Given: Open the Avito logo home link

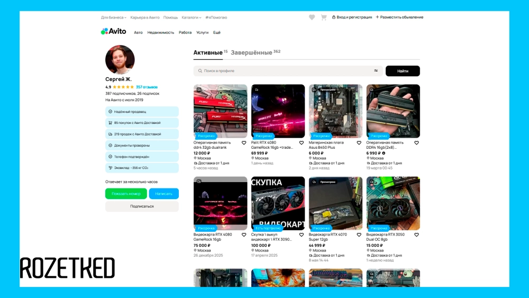Looking at the screenshot, I should (113, 31).
